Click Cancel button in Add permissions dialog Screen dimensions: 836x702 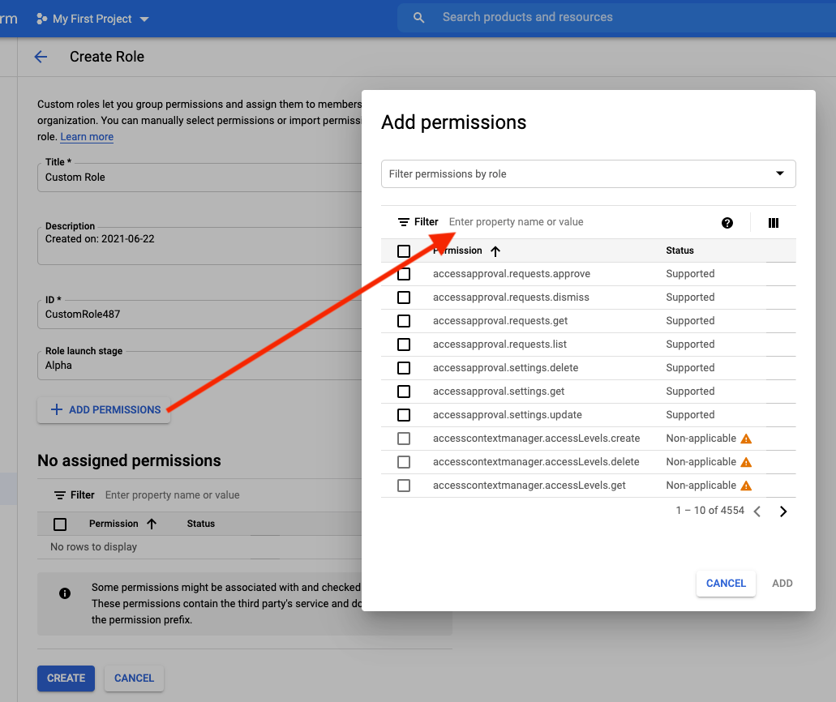click(x=726, y=584)
